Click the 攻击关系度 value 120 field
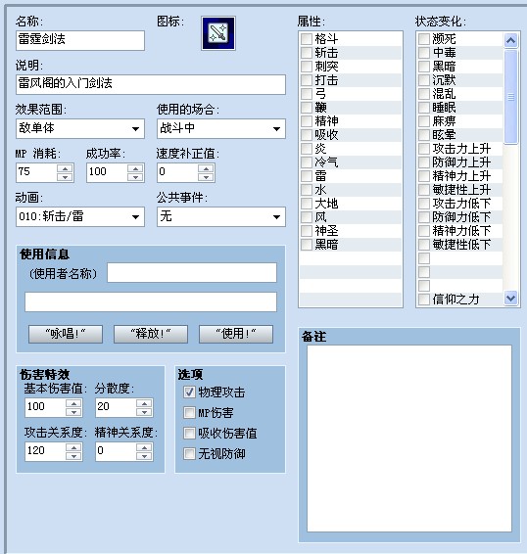This screenshot has height=554, width=527. pos(45,451)
